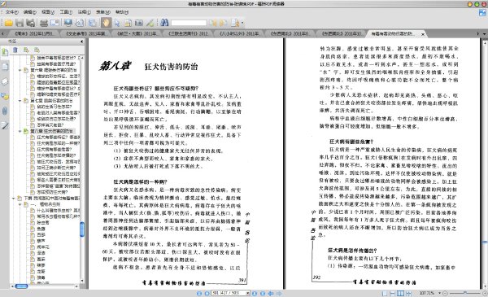
Task: Open the Attachments paperclip panel icon
Action: 5,111
